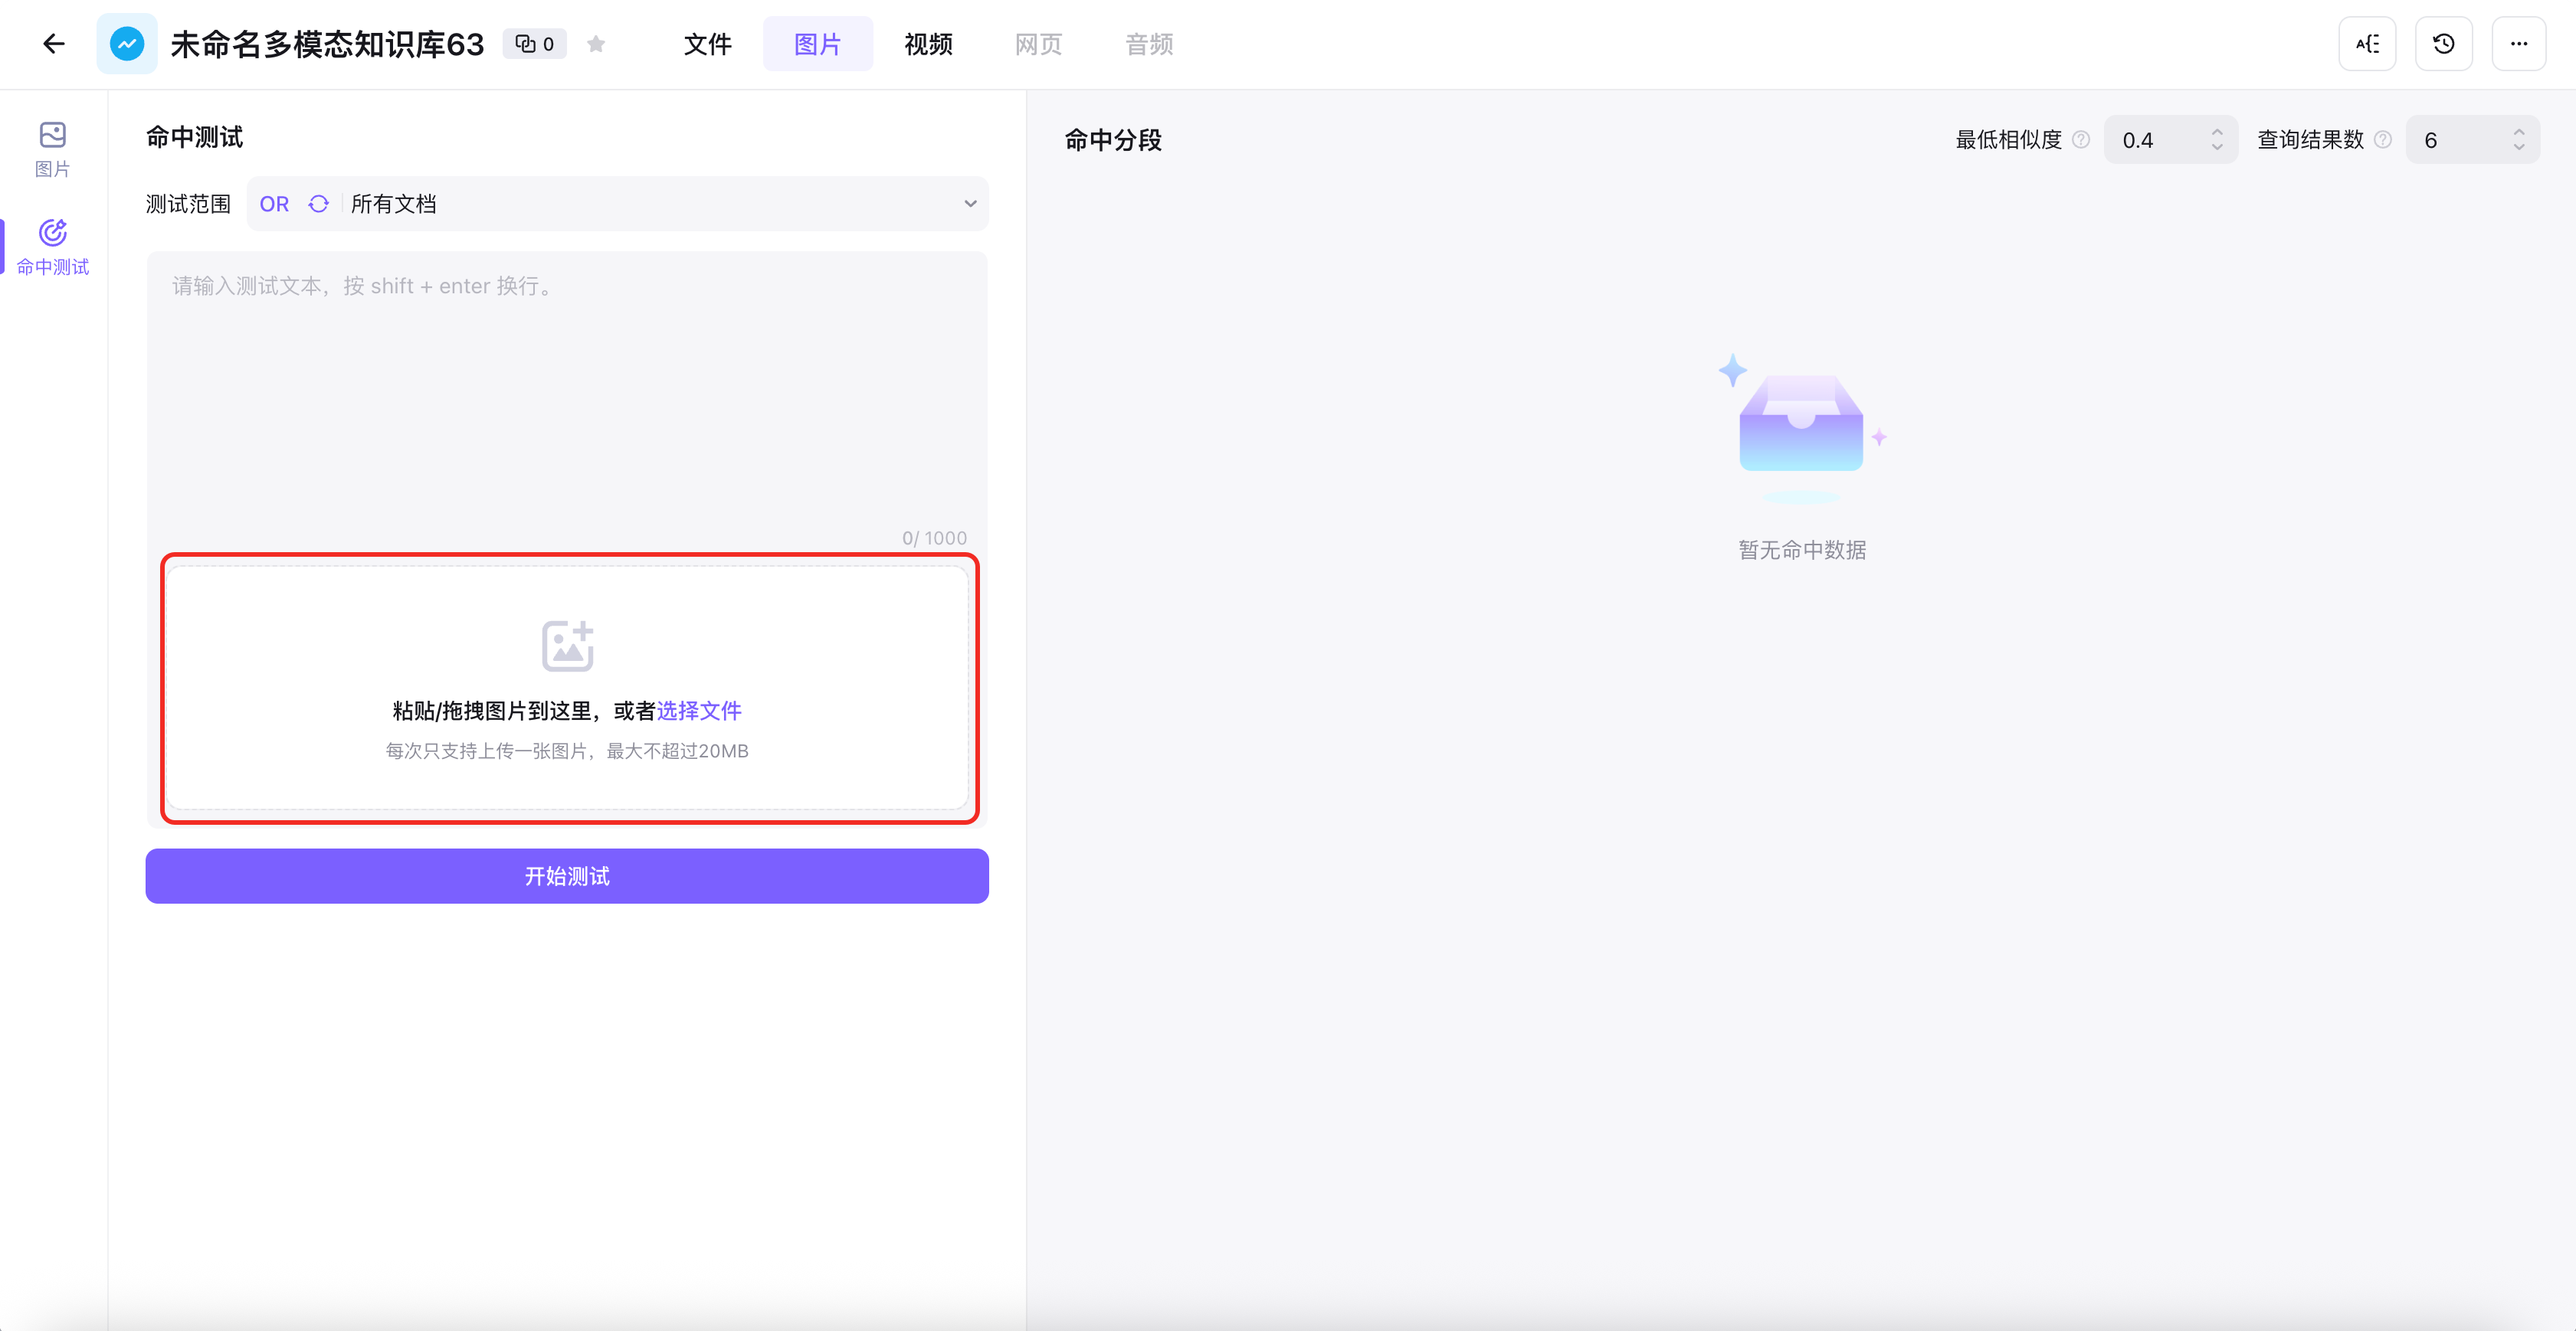Open the 图片 sidebar section
This screenshot has height=1331, width=2576.
[53, 149]
